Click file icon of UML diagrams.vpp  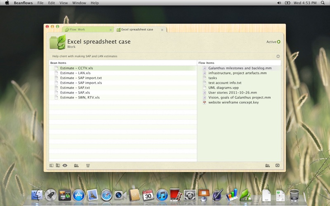tap(204, 88)
